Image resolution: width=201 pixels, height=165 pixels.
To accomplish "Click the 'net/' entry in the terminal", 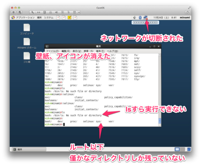I will click(x=137, y=64).
